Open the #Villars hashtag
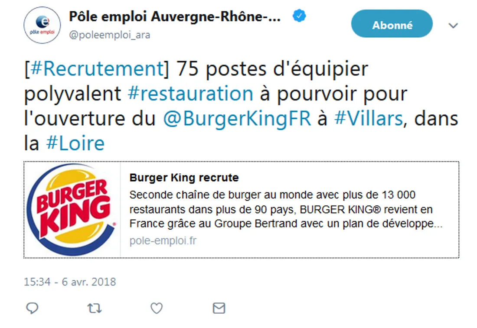The width and height of the screenshot is (477, 328). point(369,118)
